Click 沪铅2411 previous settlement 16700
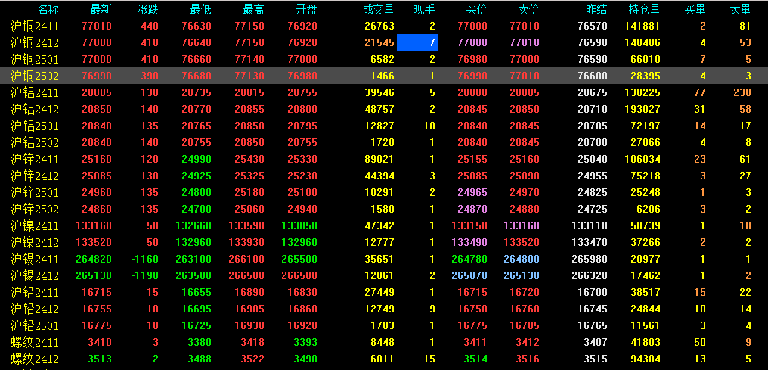This screenshot has height=370, width=768. [593, 293]
